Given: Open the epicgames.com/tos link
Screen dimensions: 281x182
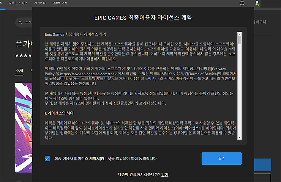Looking at the screenshot, I should click(x=87, y=74).
